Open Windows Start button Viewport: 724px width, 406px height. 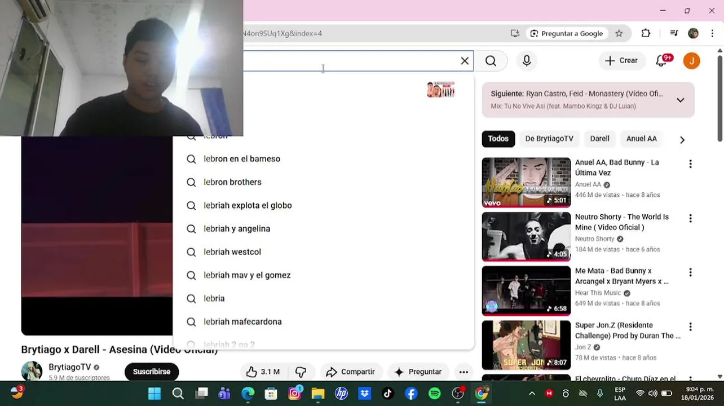pos(154,394)
